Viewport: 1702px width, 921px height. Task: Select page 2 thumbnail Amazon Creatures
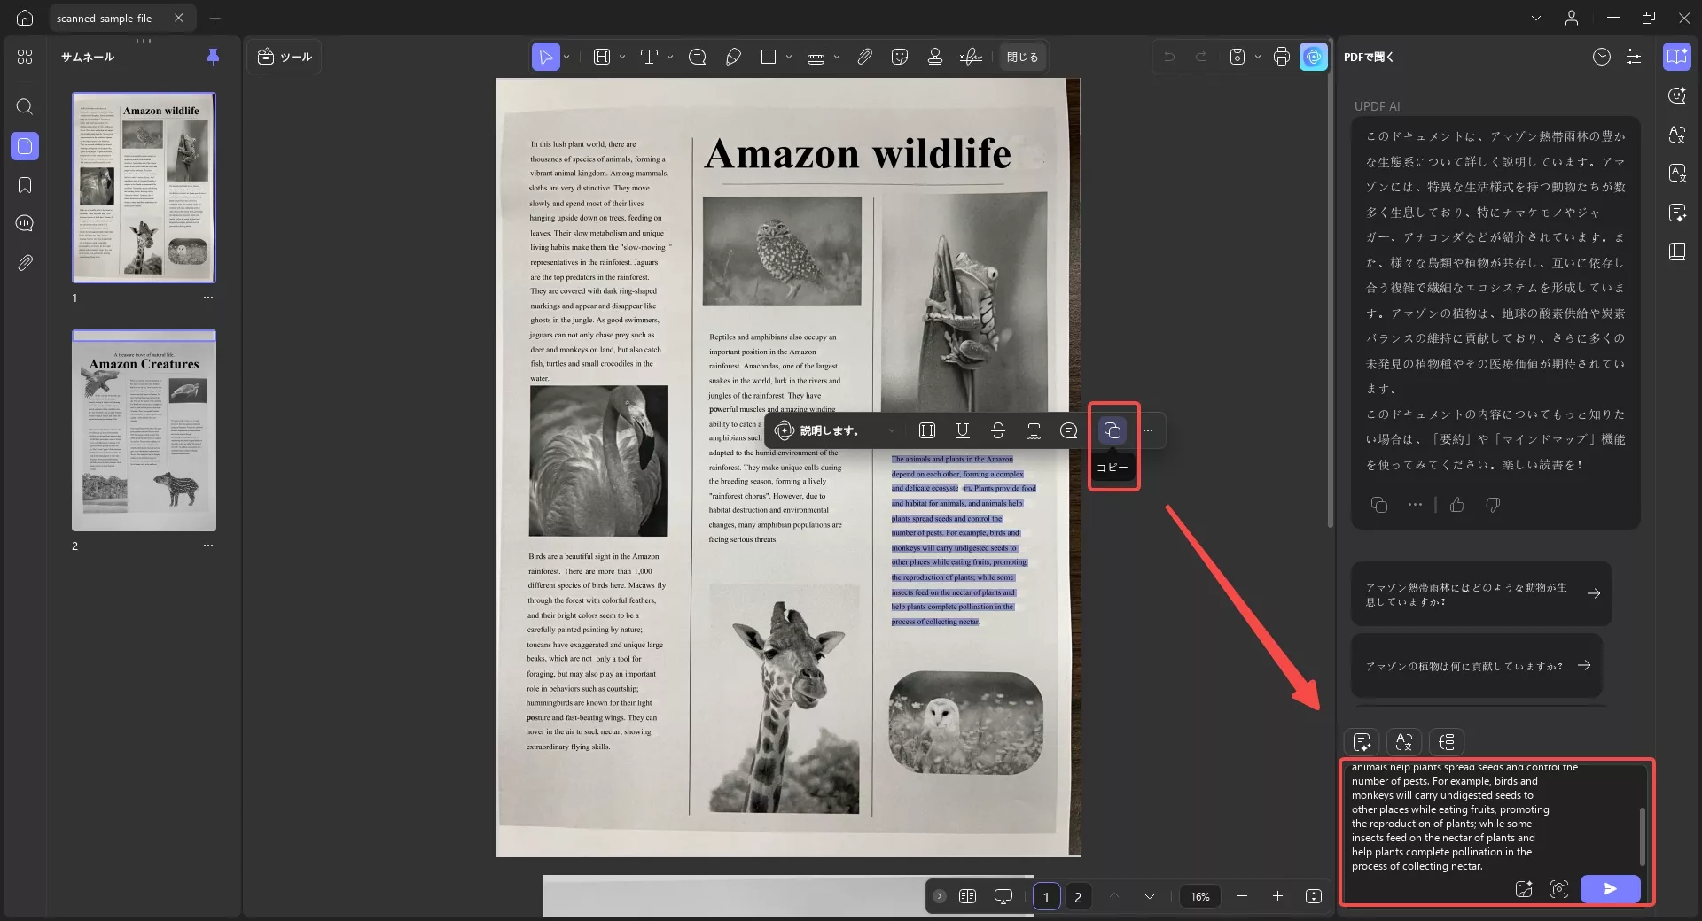[x=144, y=430]
